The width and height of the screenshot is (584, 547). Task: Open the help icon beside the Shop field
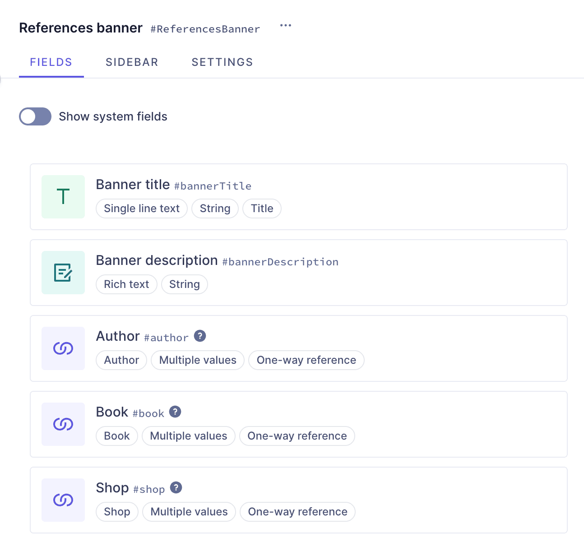click(176, 487)
